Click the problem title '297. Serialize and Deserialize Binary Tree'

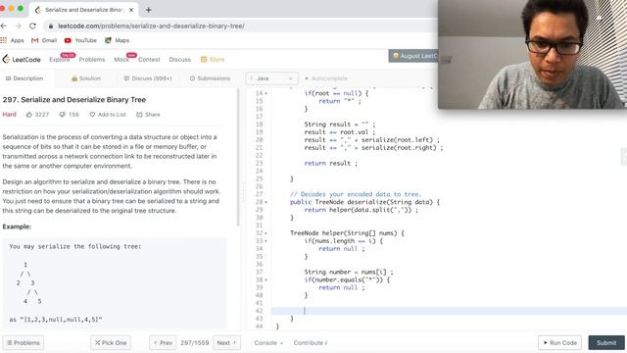point(74,100)
